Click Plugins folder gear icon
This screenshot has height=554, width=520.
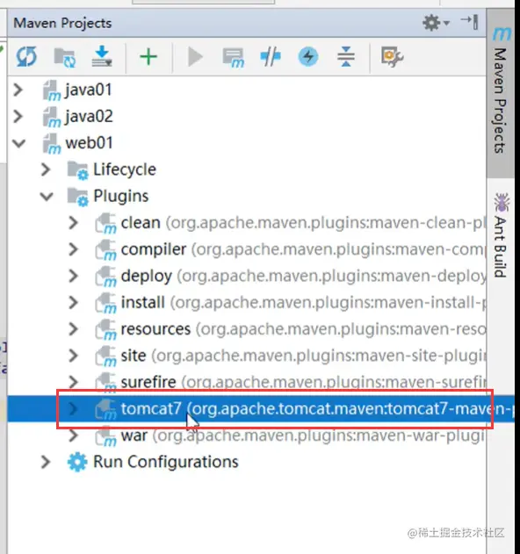pyautogui.click(x=78, y=198)
